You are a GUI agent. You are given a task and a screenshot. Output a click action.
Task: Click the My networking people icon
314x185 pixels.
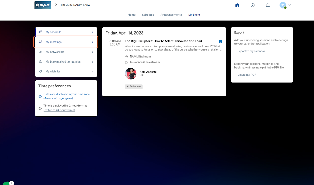[x=41, y=52]
